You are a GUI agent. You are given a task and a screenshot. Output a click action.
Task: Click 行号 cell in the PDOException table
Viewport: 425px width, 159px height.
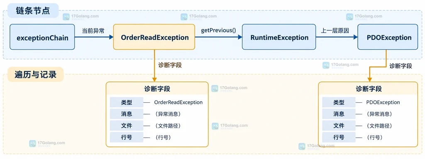pyautogui.click(x=339, y=137)
